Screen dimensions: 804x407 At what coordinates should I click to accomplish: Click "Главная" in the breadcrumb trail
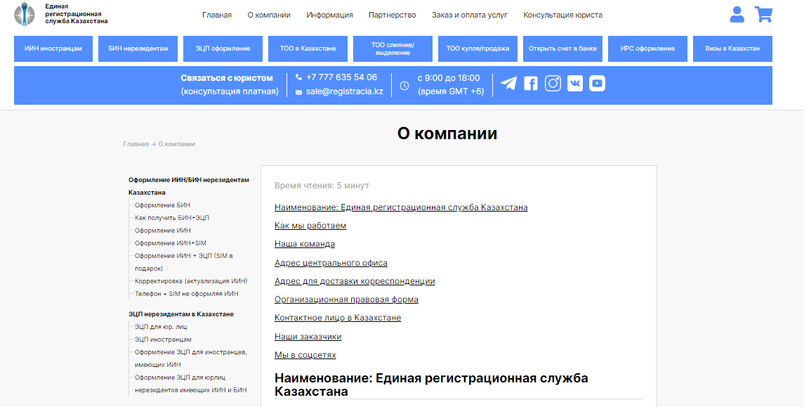coord(136,144)
